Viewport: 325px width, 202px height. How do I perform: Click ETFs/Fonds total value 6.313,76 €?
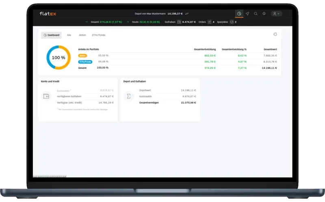[x=270, y=62]
